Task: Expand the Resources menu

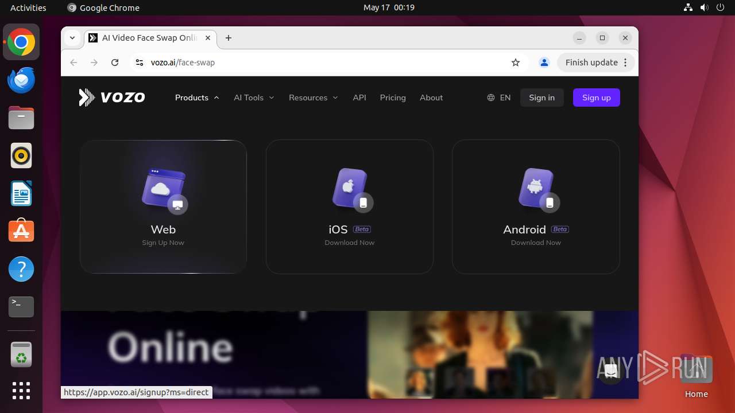Action: pyautogui.click(x=314, y=98)
